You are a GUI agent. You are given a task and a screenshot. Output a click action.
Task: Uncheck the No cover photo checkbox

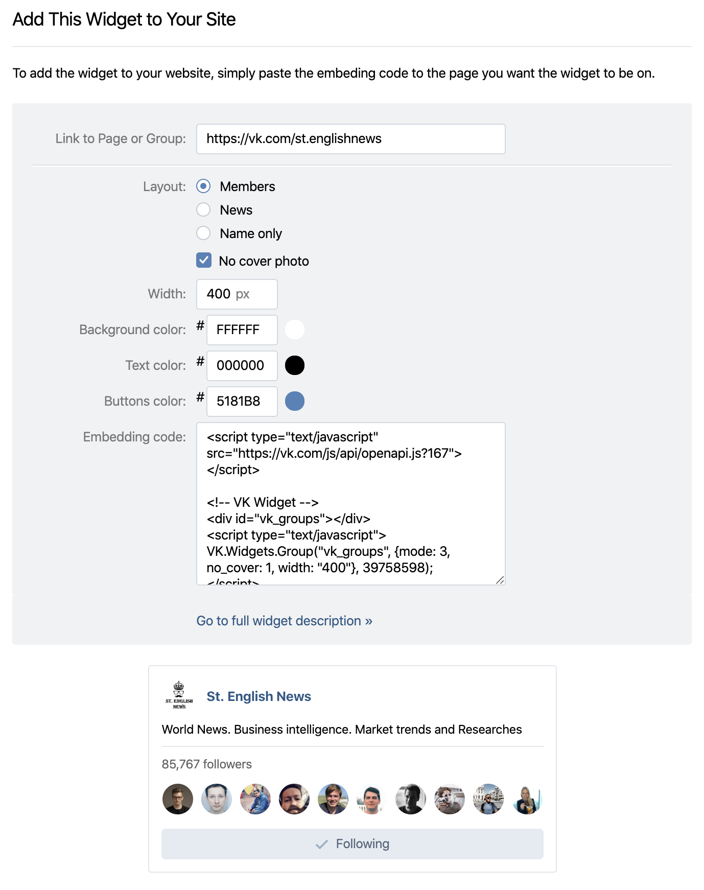tap(204, 261)
